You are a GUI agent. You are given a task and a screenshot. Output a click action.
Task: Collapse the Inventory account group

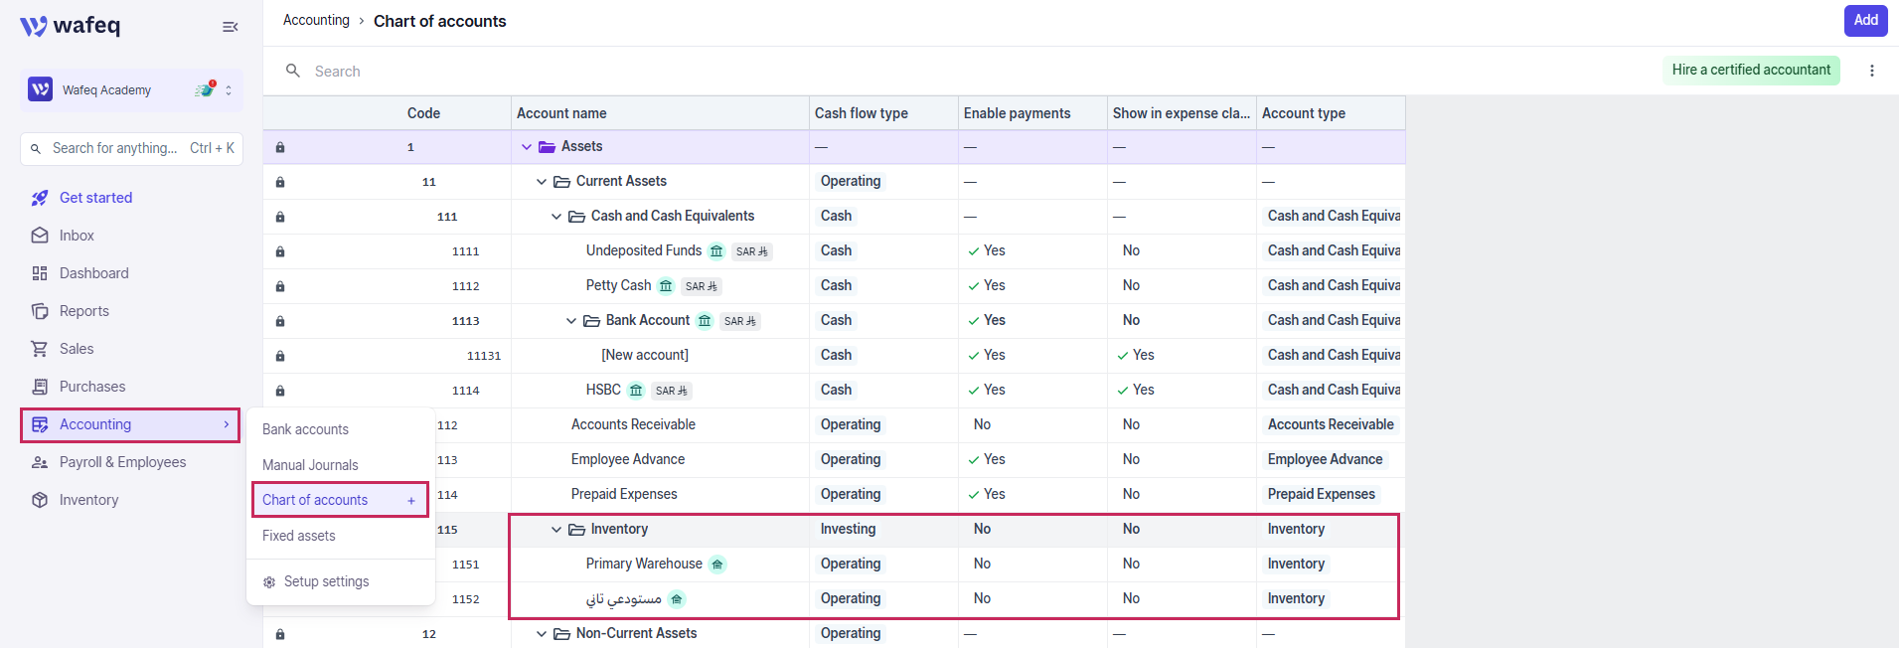pyautogui.click(x=556, y=530)
